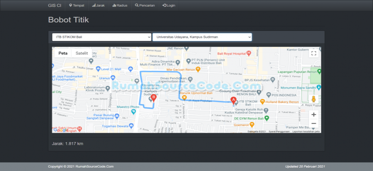Click the Gereja Katolik church pin
The width and height of the screenshot is (373, 171).
pos(266,111)
